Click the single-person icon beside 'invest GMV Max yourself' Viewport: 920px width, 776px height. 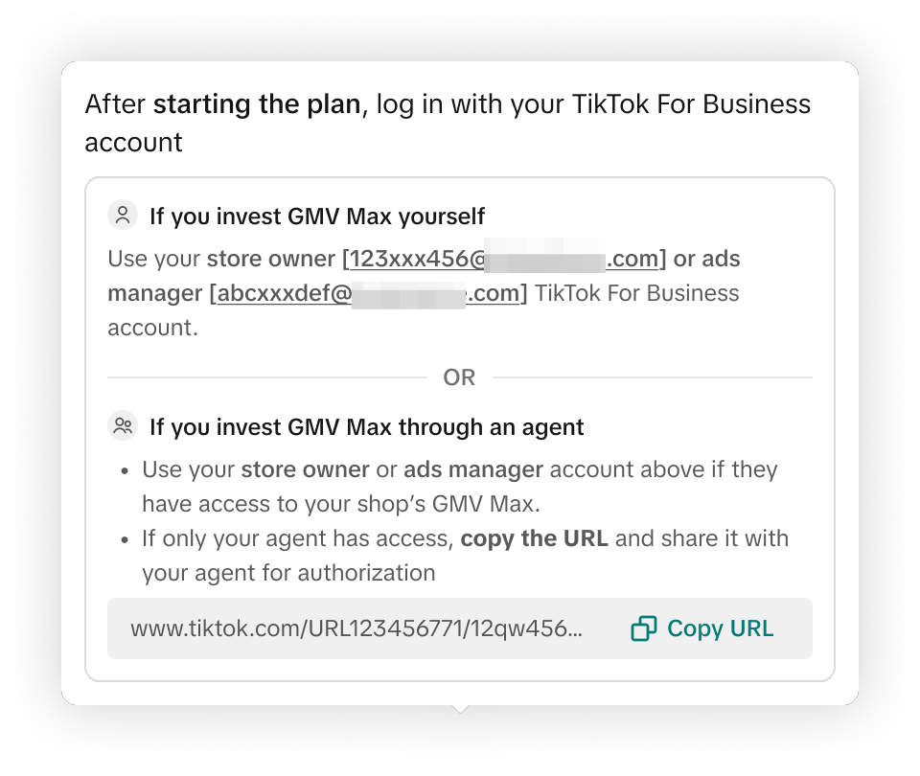tap(122, 216)
